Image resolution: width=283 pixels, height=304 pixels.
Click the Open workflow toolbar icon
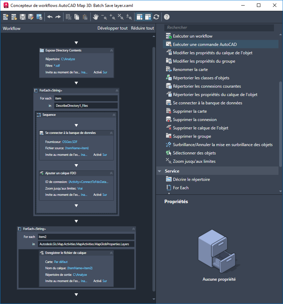(14, 17)
